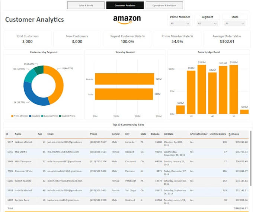Click Barbara Reed name cell

point(22,200)
